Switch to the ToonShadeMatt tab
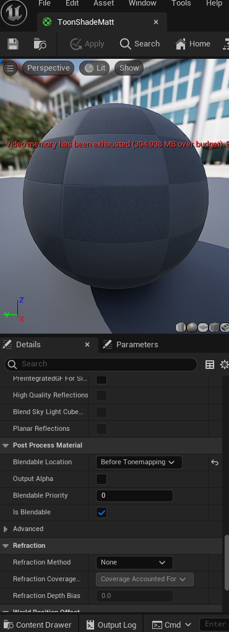The height and width of the screenshot is (632, 229). (86, 22)
